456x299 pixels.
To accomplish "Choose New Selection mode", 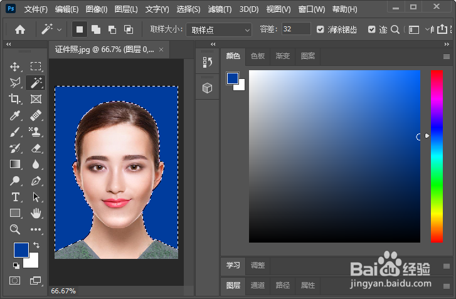I will tap(80, 29).
